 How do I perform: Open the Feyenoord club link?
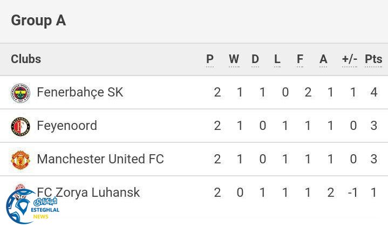(67, 126)
